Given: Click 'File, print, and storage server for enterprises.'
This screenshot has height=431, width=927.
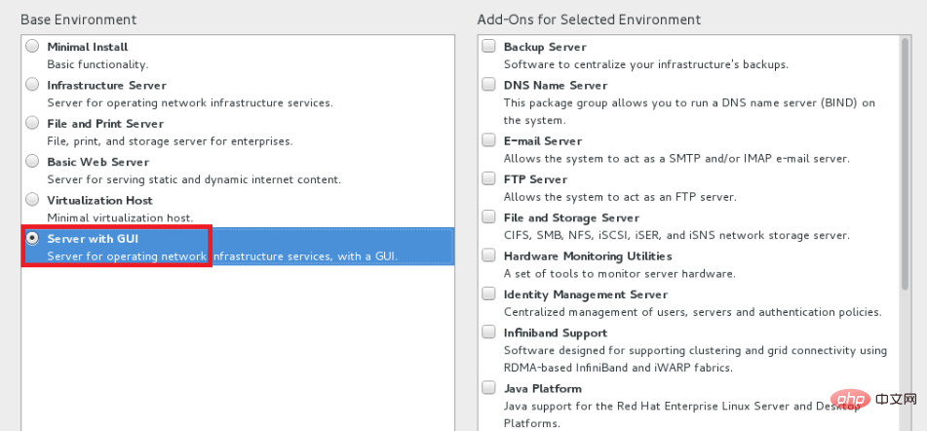Looking at the screenshot, I should click(170, 141).
